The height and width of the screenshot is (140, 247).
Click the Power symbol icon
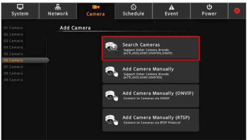[209, 7]
